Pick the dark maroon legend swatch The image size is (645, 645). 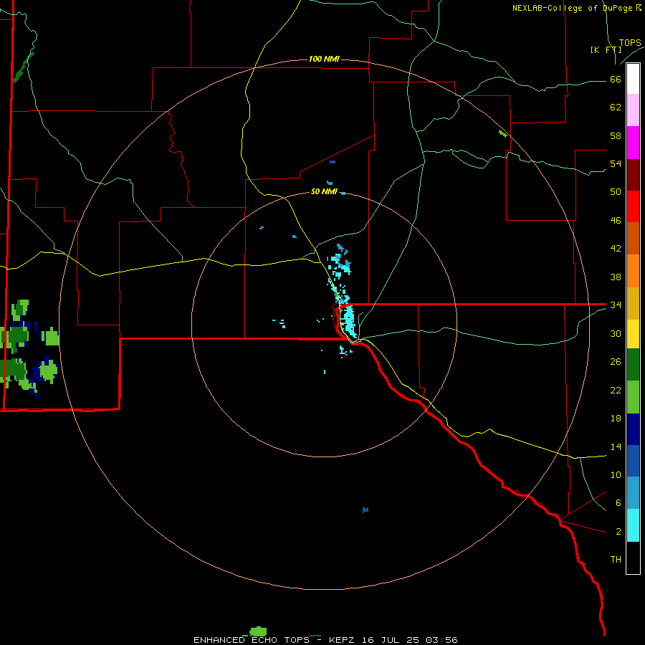tap(633, 175)
